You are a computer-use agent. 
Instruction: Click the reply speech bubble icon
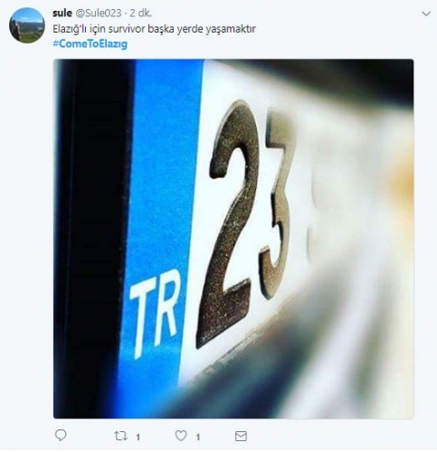point(61,436)
